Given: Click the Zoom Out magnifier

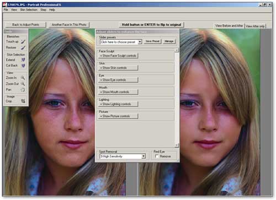Looking at the screenshot, I should click(15, 84).
